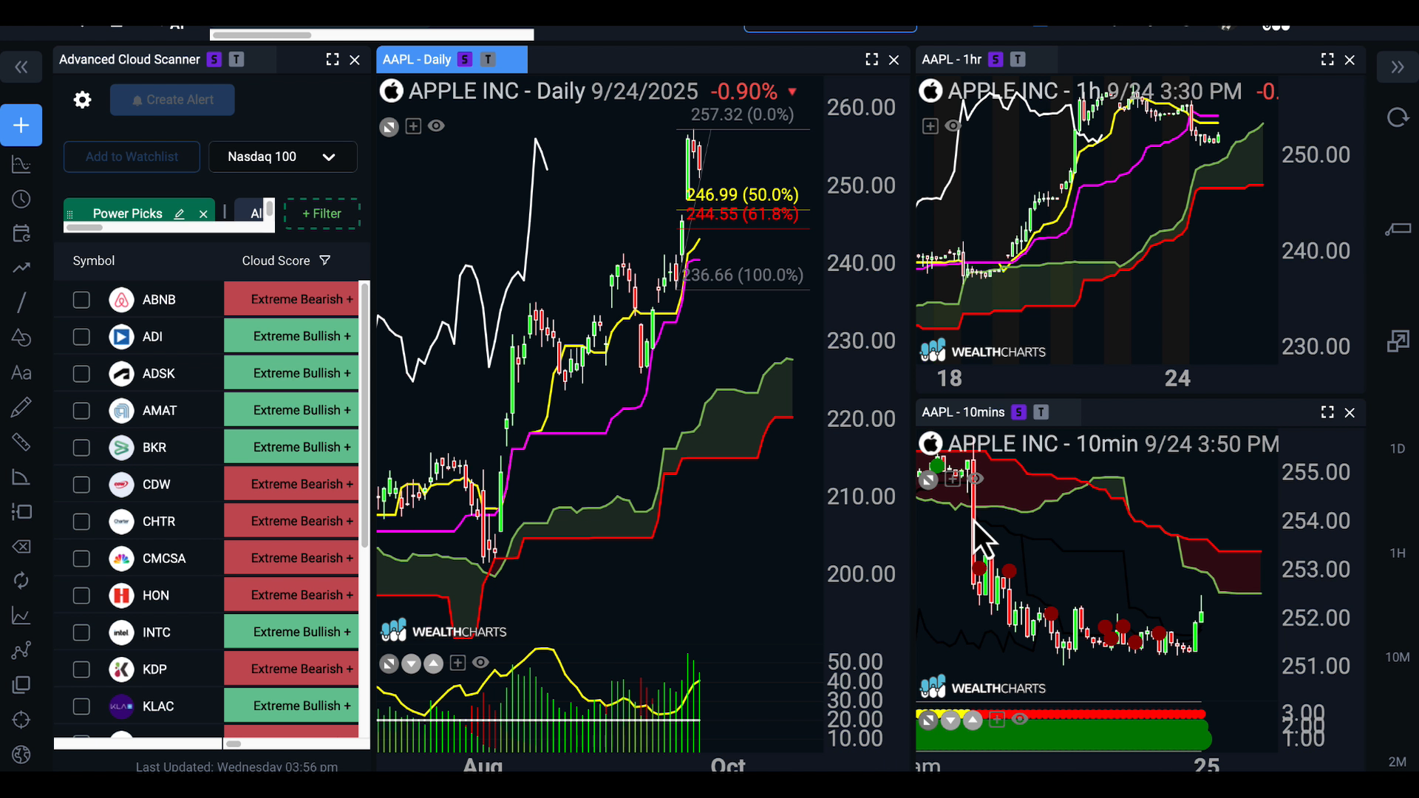Open the Nasdaq 100 dropdown
The image size is (1419, 798).
point(282,157)
